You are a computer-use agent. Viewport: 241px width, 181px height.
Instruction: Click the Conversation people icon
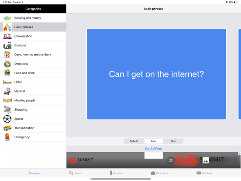7,36
